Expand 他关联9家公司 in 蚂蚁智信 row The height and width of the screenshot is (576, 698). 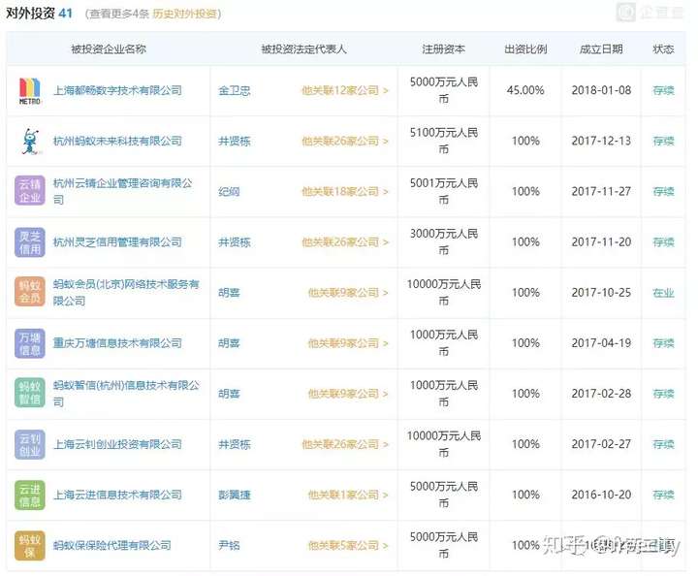coord(348,394)
